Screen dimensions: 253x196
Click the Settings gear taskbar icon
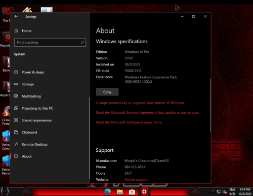tap(144, 192)
